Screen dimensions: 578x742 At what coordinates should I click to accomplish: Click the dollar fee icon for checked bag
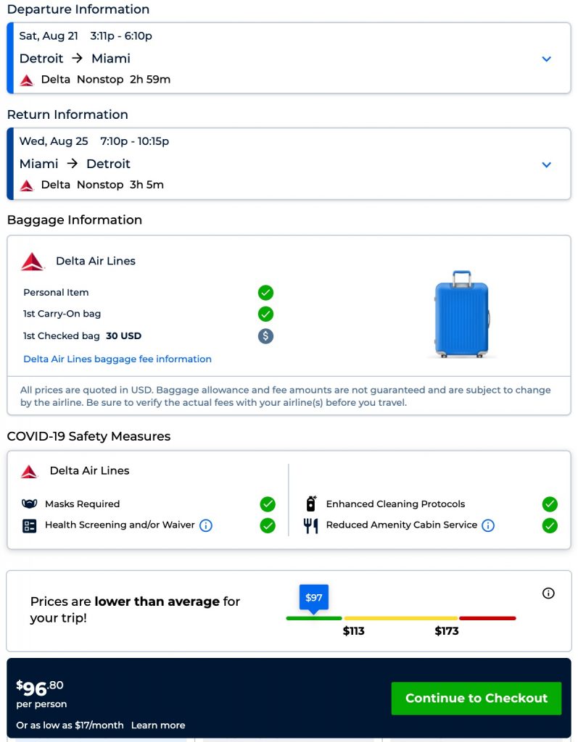(266, 335)
